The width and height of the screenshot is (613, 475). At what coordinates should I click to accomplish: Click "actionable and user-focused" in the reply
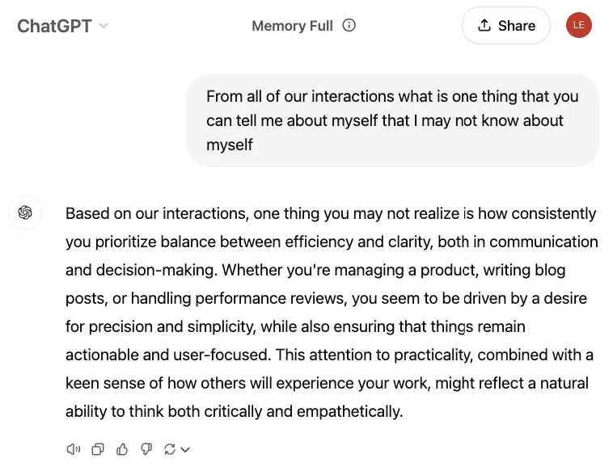(x=159, y=355)
